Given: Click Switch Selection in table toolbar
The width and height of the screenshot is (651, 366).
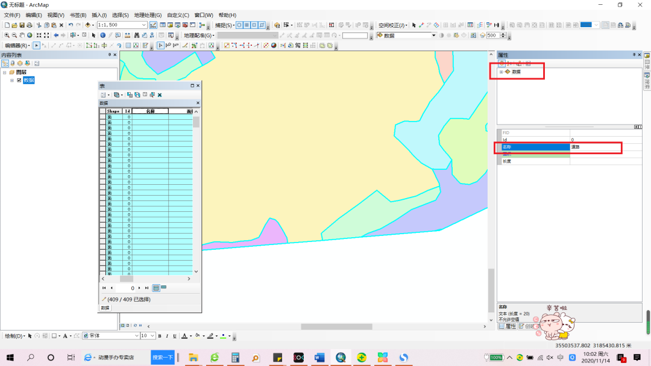Looking at the screenshot, I should click(x=137, y=95).
